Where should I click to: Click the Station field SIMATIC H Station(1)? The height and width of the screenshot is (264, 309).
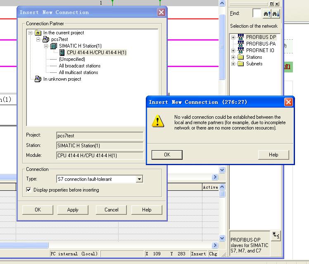100,146
